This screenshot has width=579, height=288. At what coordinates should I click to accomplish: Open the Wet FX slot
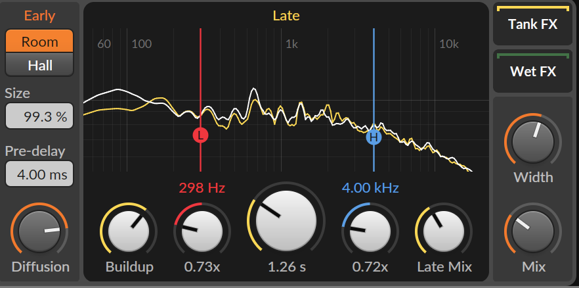click(533, 71)
